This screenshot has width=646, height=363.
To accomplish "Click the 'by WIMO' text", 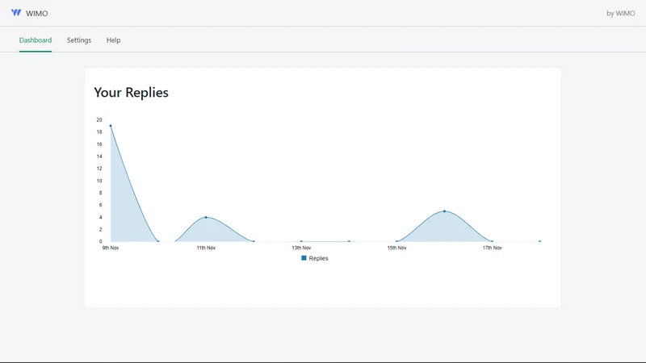I will click(x=620, y=13).
